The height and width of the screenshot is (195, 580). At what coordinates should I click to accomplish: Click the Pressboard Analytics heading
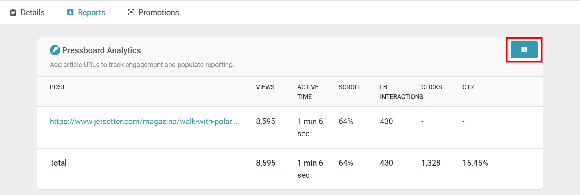tap(101, 50)
